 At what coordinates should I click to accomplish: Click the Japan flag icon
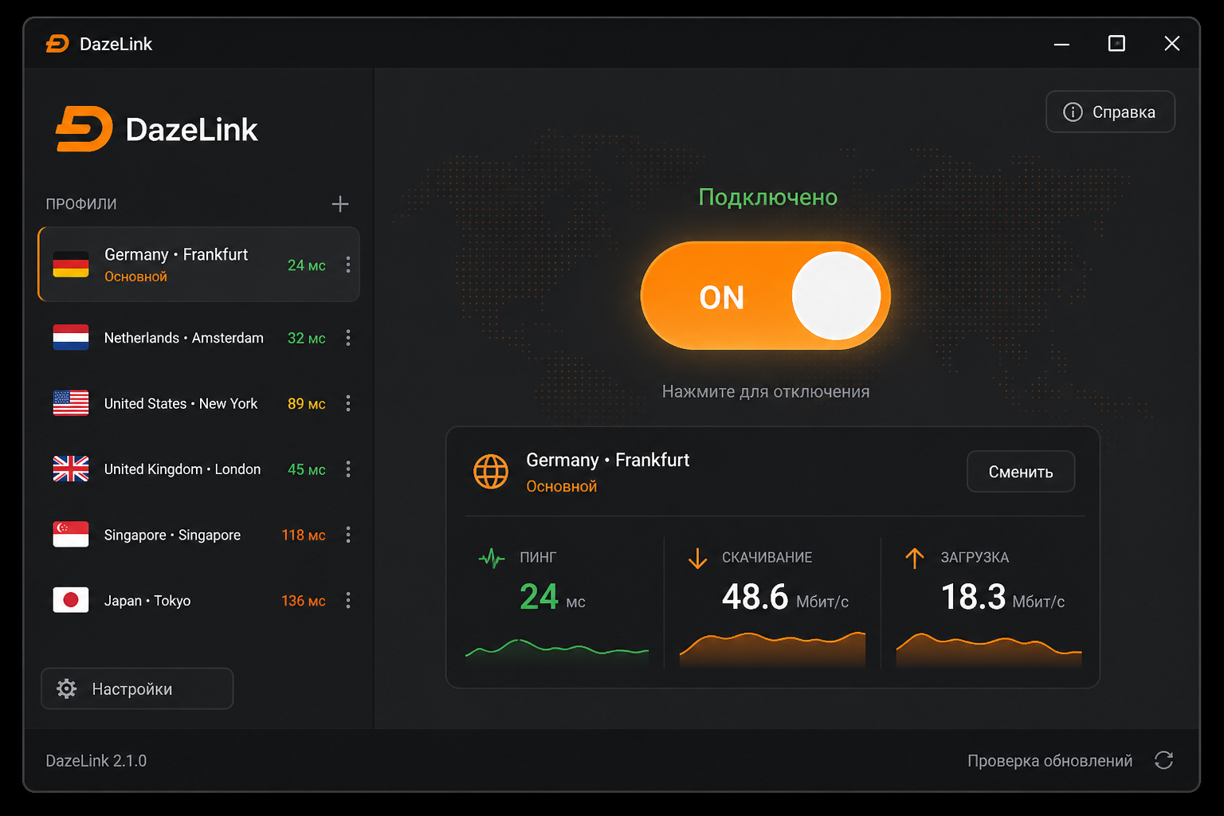tap(71, 600)
